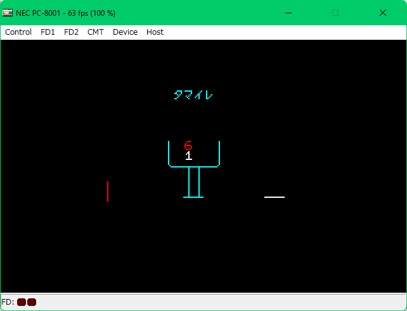This screenshot has height=311, width=407.
Task: Click the NEC PC-8001 app icon in title bar
Action: coord(8,13)
